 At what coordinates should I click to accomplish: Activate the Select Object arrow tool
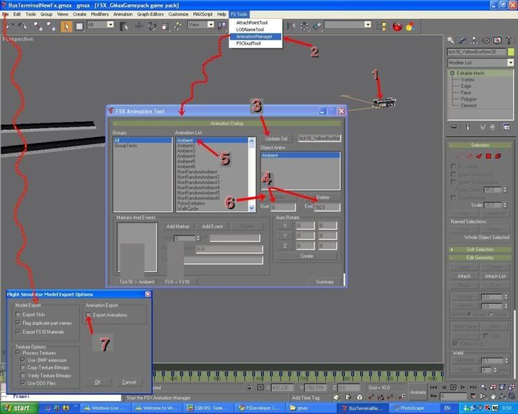[66, 26]
